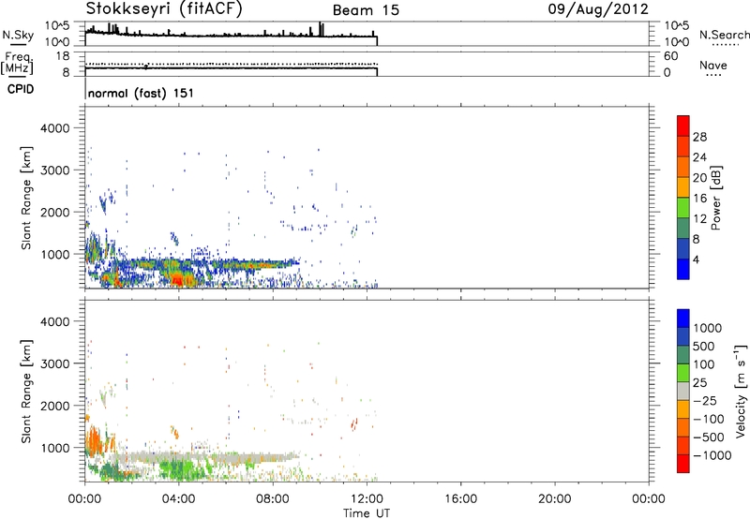Select the 60 tick on Nave axis
Viewport: 750px width, 519px height.
point(670,56)
